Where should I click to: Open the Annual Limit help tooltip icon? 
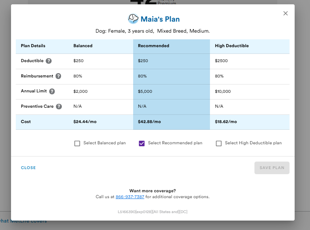click(52, 91)
